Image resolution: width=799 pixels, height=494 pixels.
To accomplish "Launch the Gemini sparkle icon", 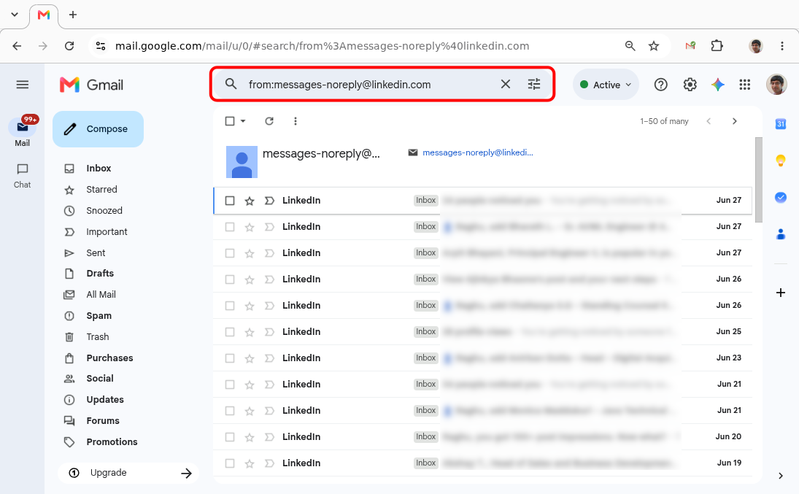I will tap(717, 85).
